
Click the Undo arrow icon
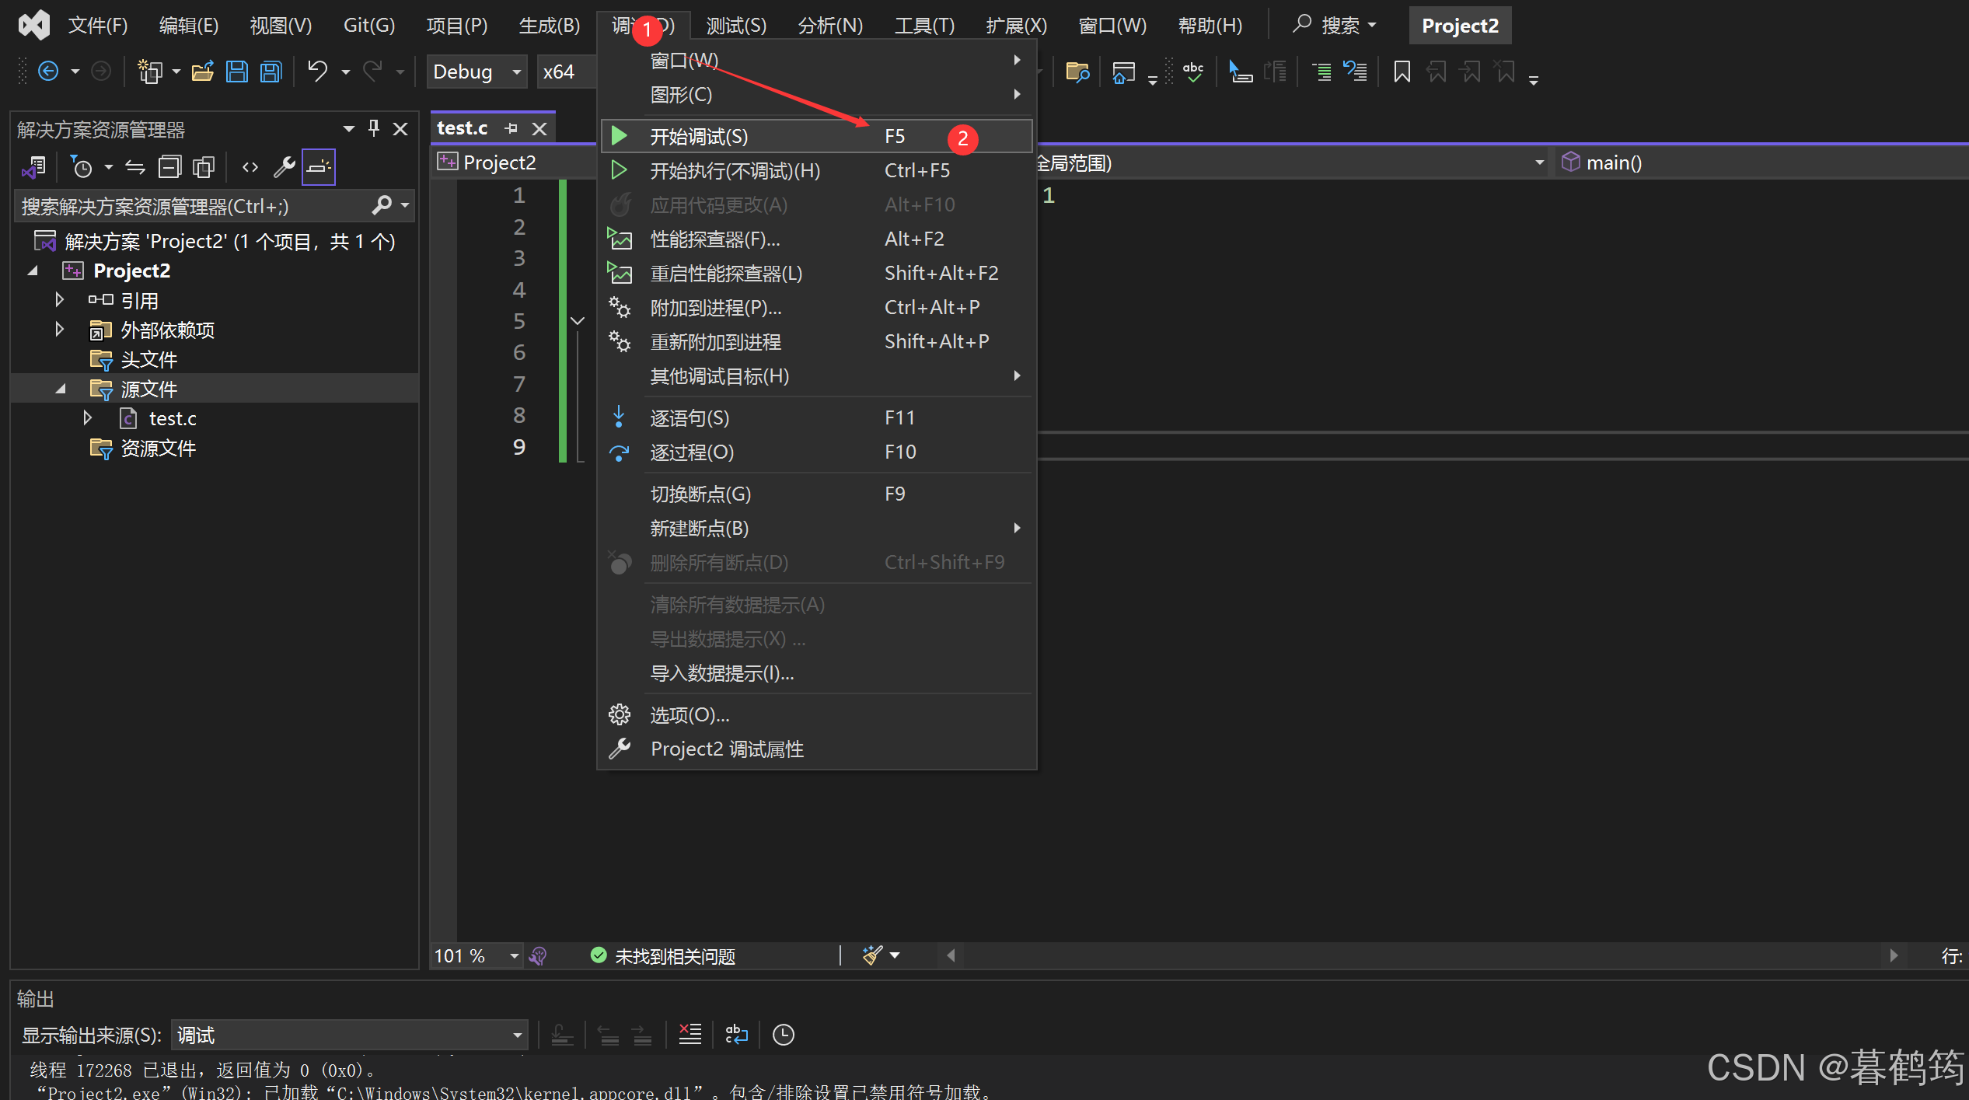tap(317, 72)
